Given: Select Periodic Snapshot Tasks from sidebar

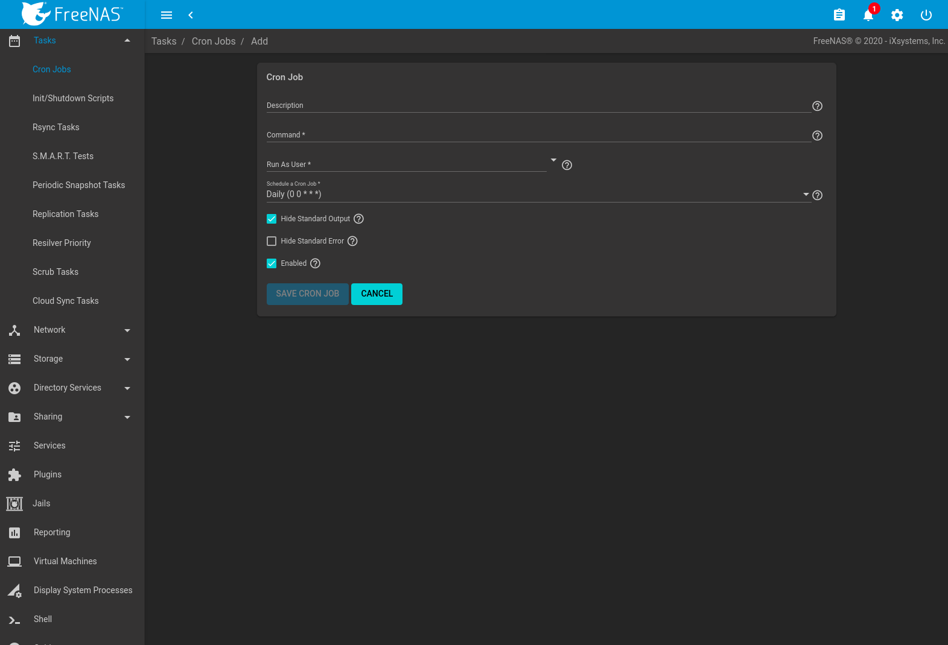Looking at the screenshot, I should (x=78, y=185).
